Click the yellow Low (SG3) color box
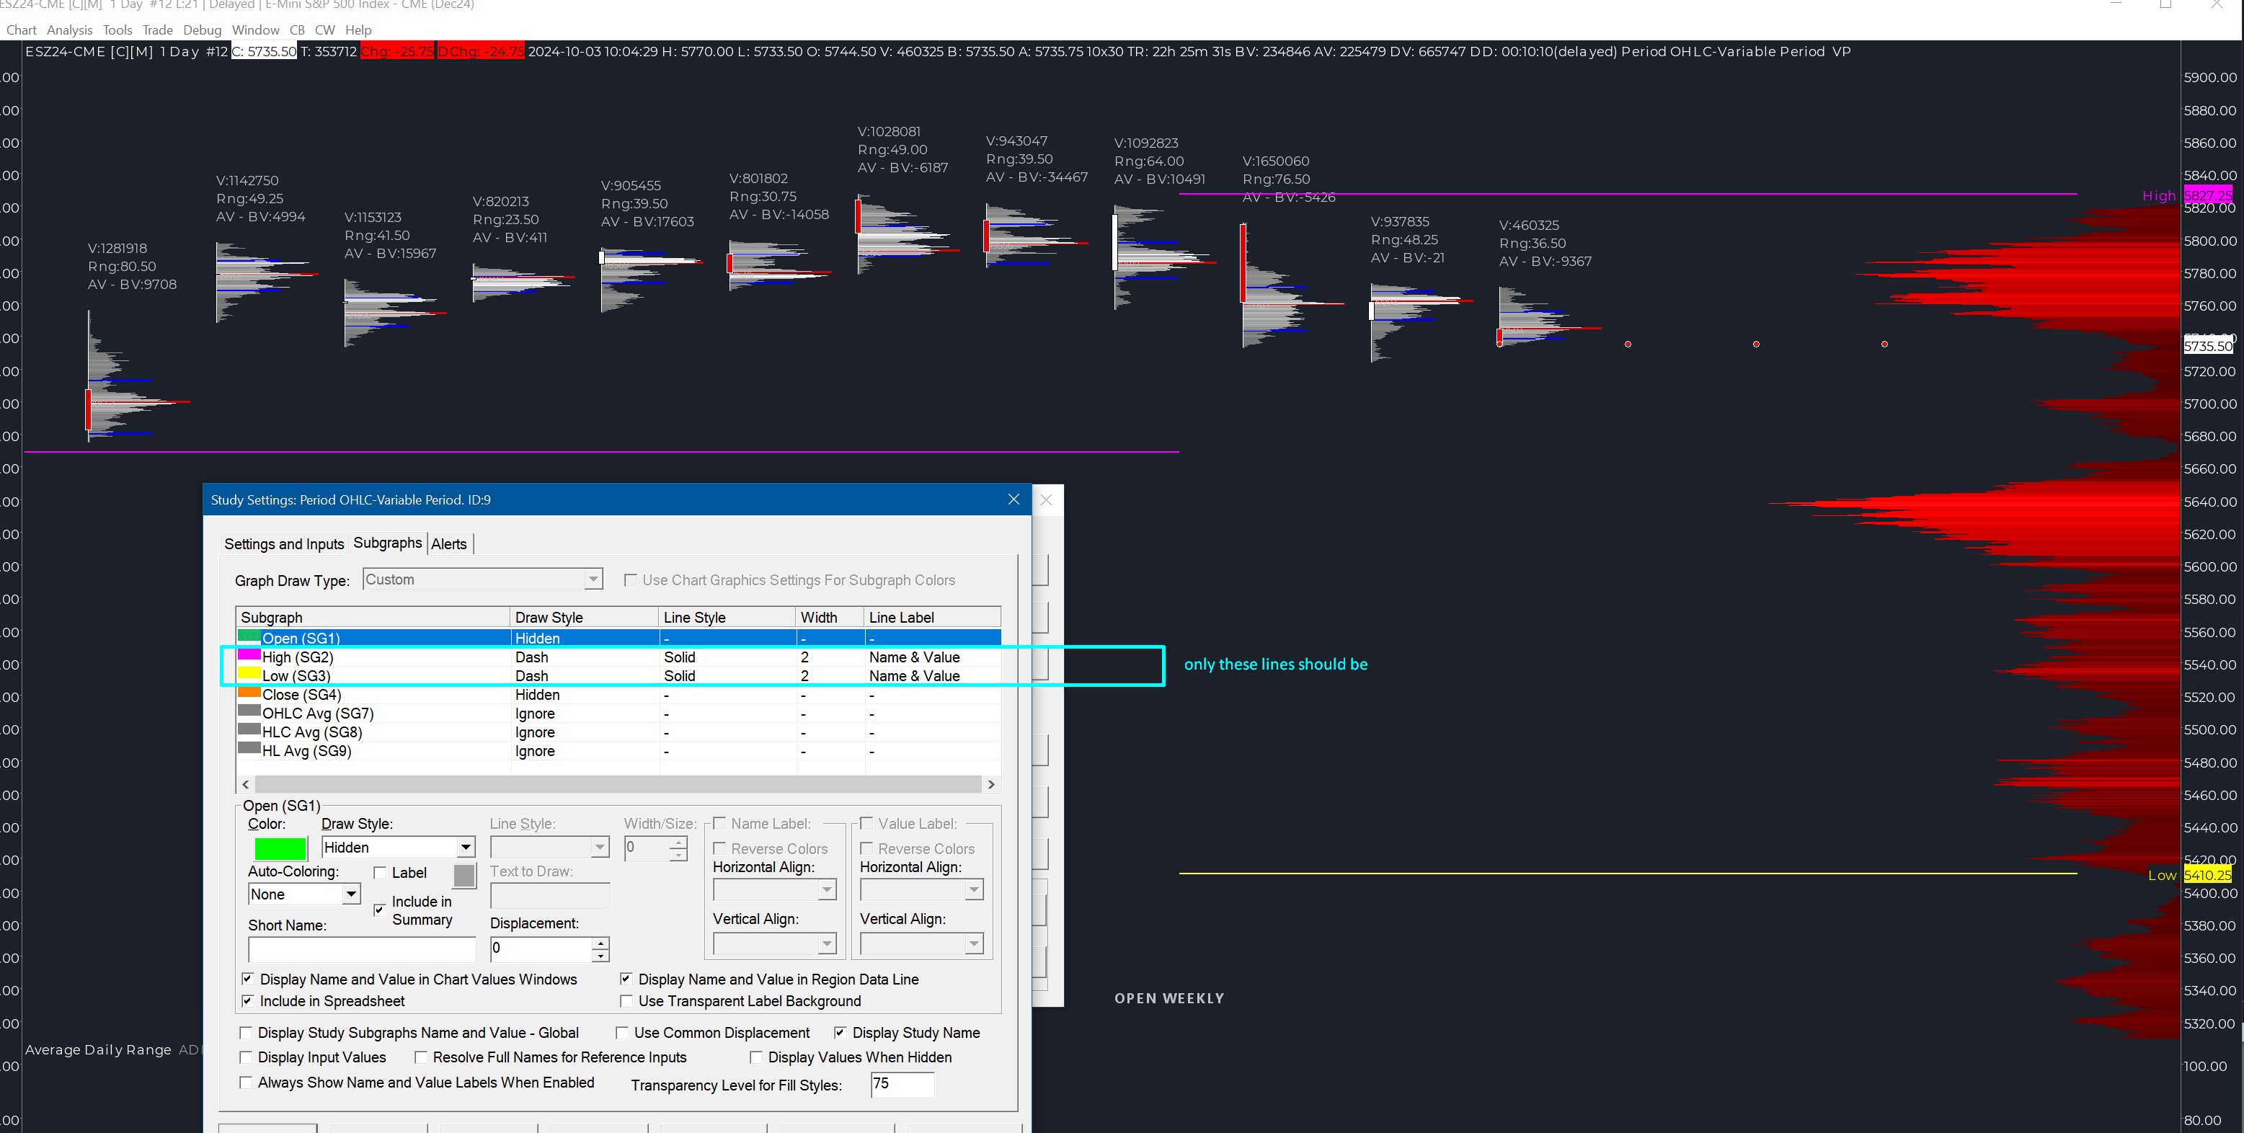 [249, 675]
